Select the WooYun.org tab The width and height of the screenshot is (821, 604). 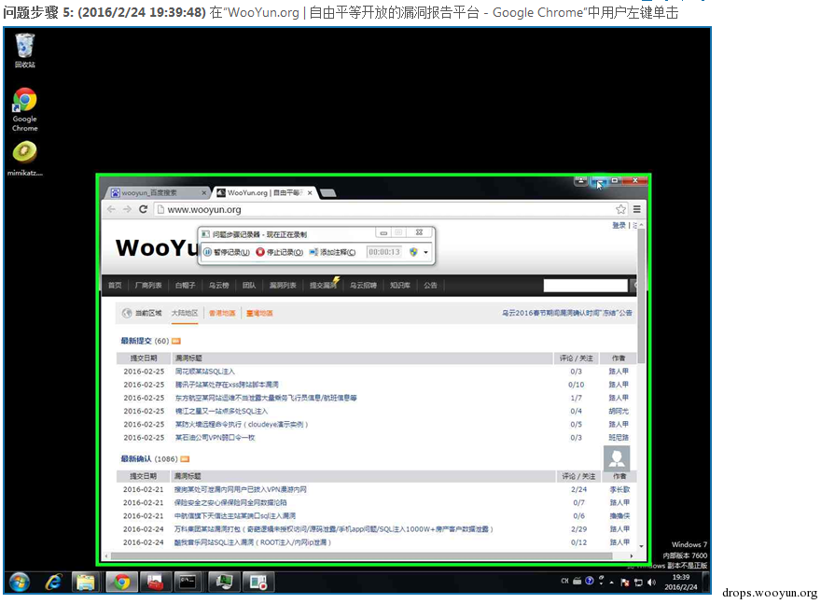(264, 193)
